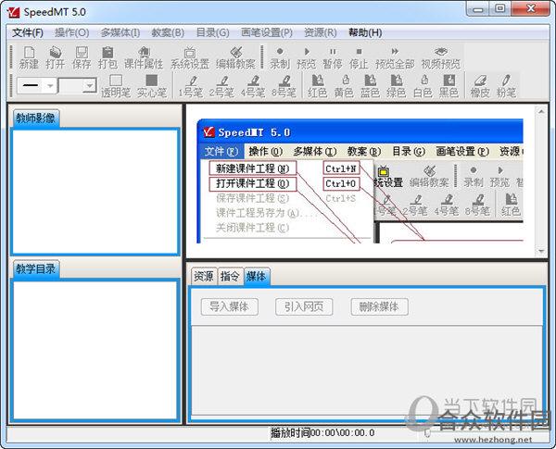Click scroll-down arrow of preview scrollbar
This screenshot has width=556, height=449.
[x=541, y=251]
